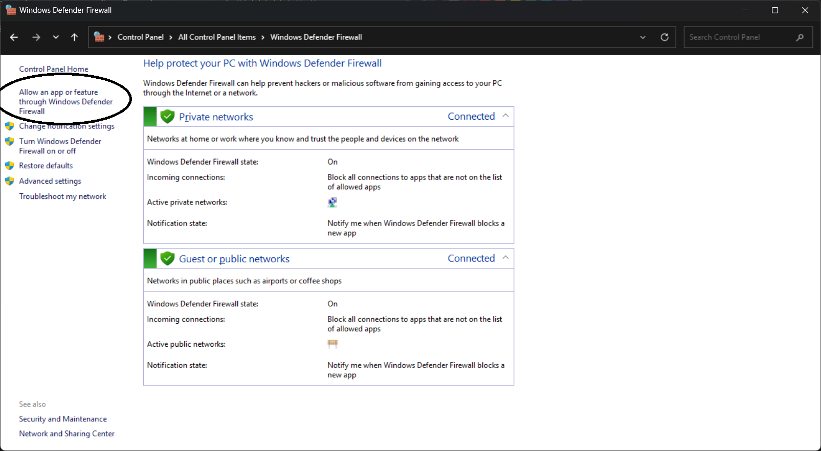Maximize the Windows Defender Firewall window
Screen dimensions: 821x451
(775, 10)
